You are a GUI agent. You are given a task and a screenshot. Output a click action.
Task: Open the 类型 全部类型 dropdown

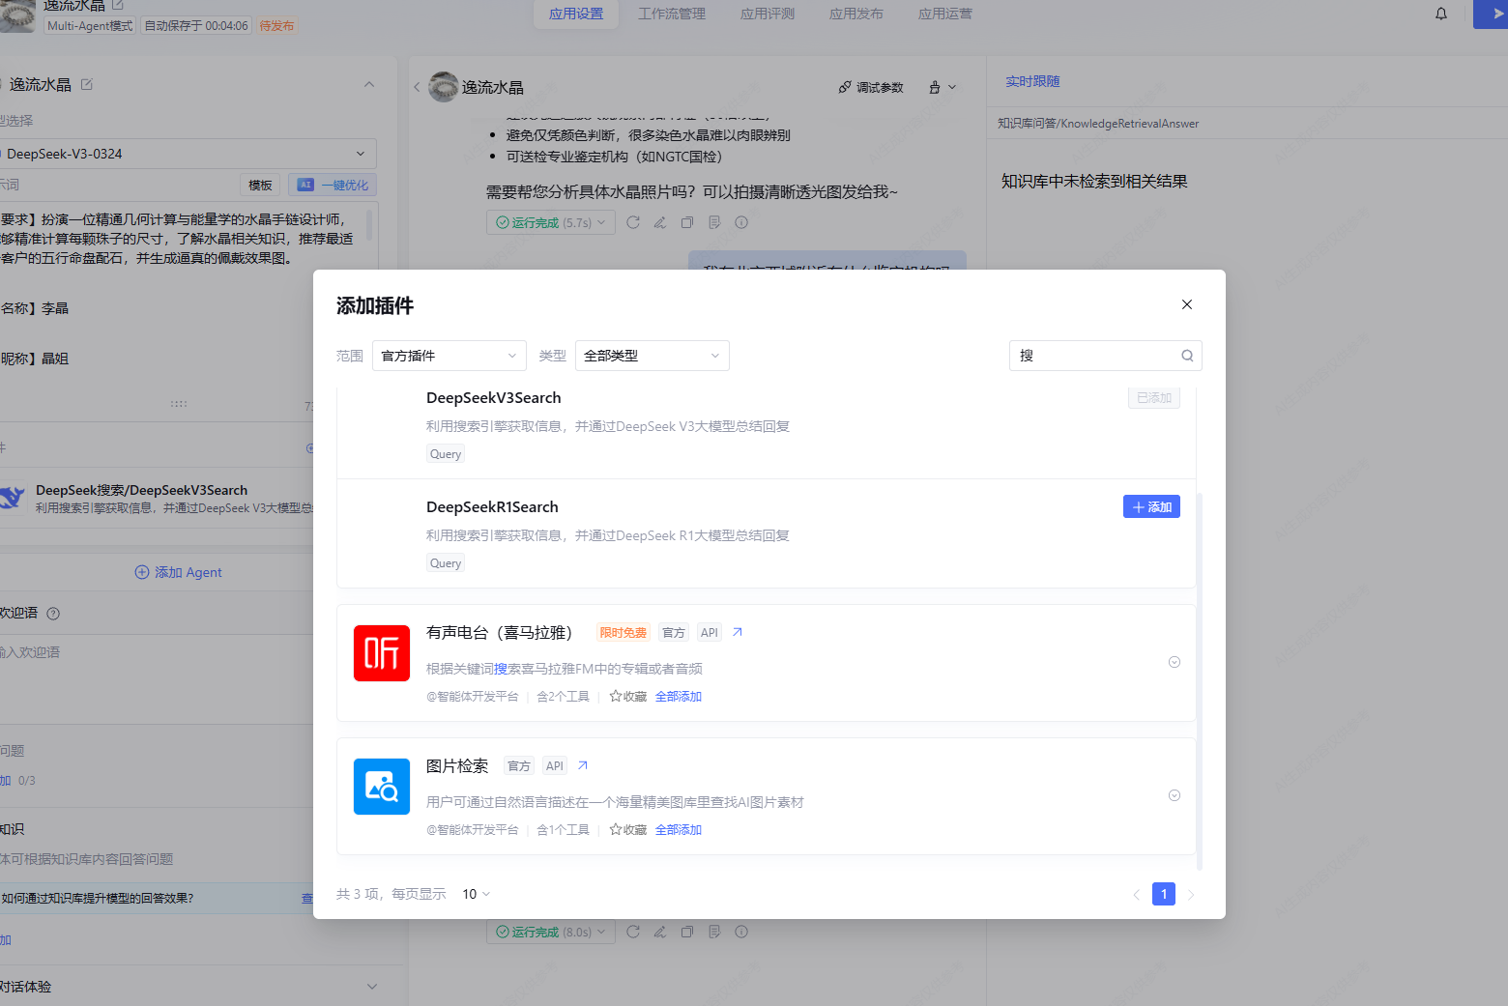(652, 356)
